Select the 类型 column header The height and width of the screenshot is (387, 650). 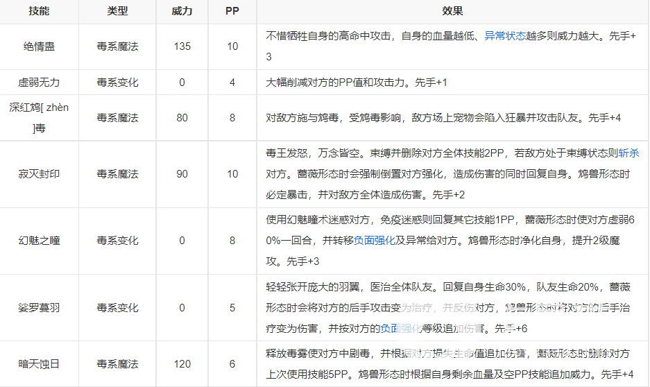coord(117,12)
